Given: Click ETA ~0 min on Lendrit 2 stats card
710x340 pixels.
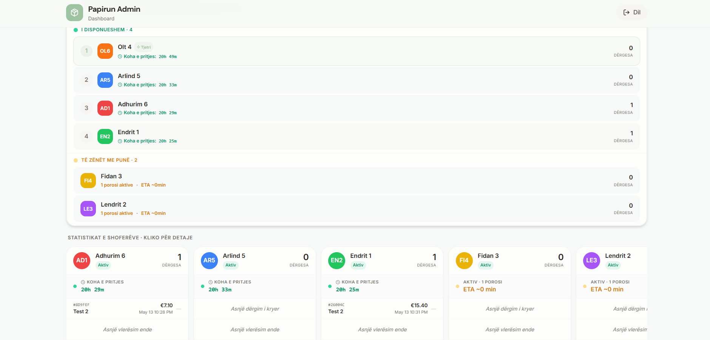Looking at the screenshot, I should point(607,289).
